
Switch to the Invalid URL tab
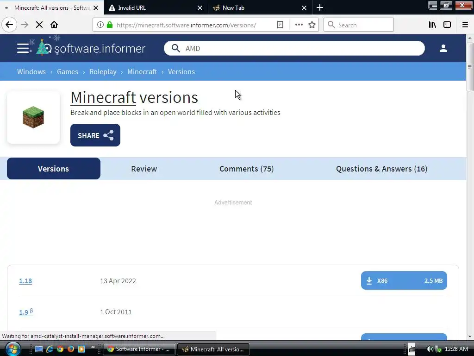[156, 7]
